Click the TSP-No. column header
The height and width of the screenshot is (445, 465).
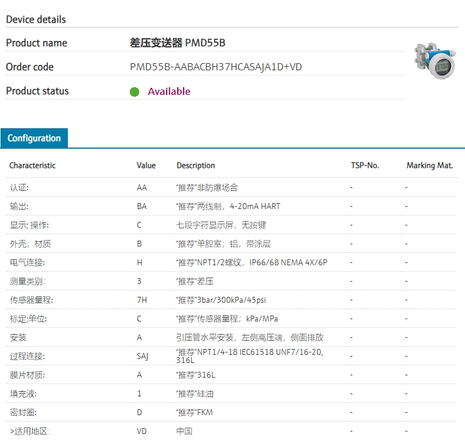(365, 165)
